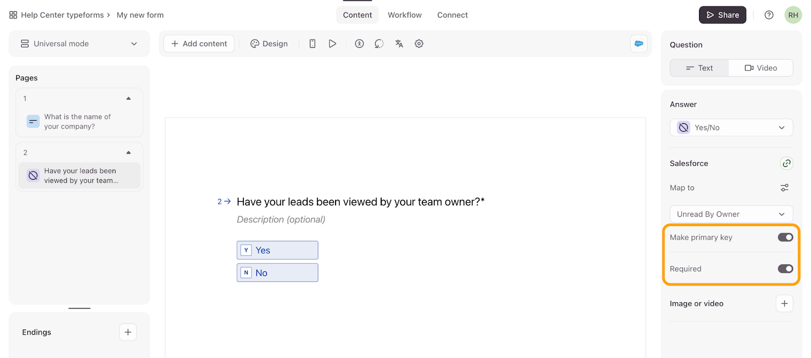Click the translate languages icon
Image resolution: width=811 pixels, height=358 pixels.
pyautogui.click(x=399, y=44)
